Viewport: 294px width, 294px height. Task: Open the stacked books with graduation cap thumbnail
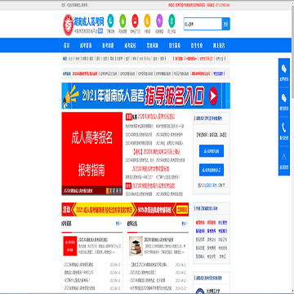pyautogui.click(x=136, y=246)
